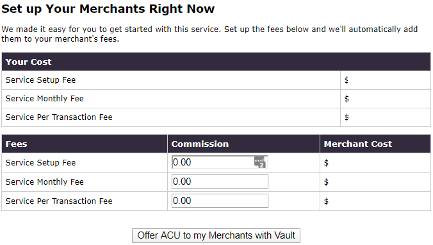Click the Merchant Cost column header

375,144
